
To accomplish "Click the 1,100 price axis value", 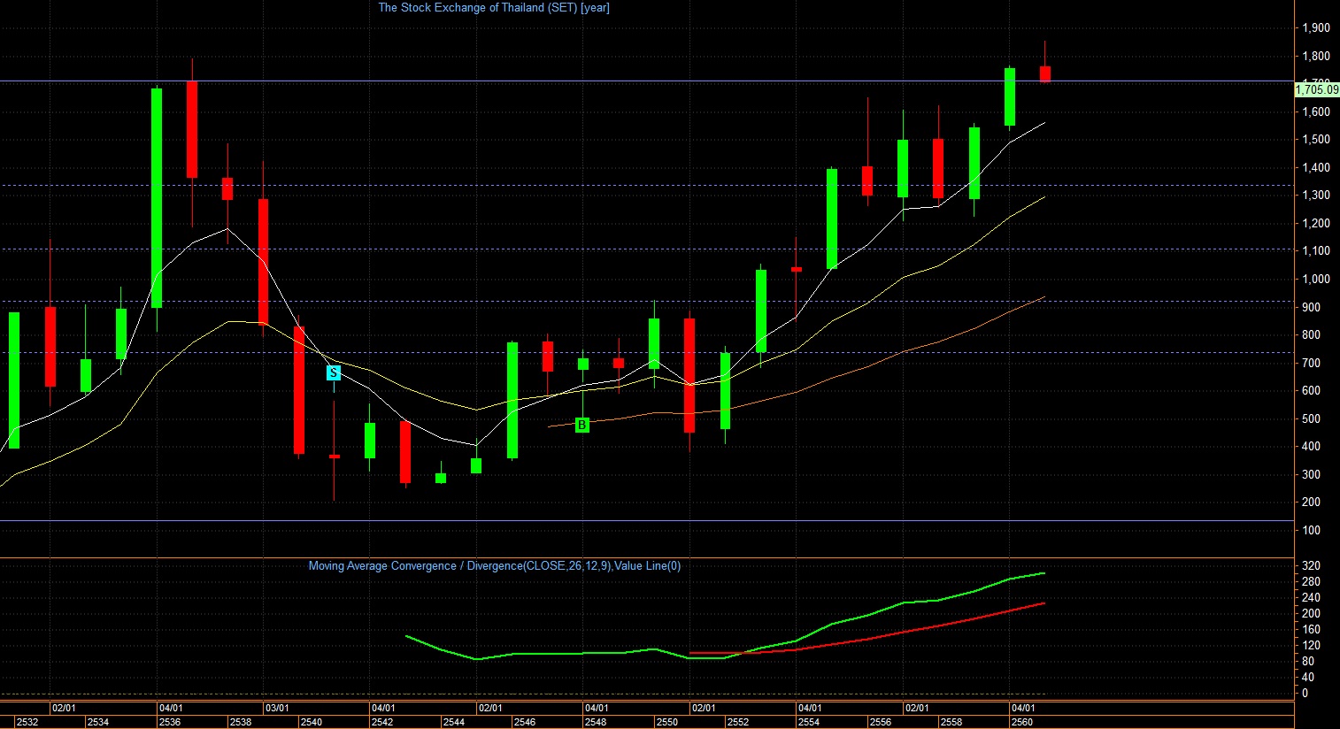I will (x=1316, y=251).
